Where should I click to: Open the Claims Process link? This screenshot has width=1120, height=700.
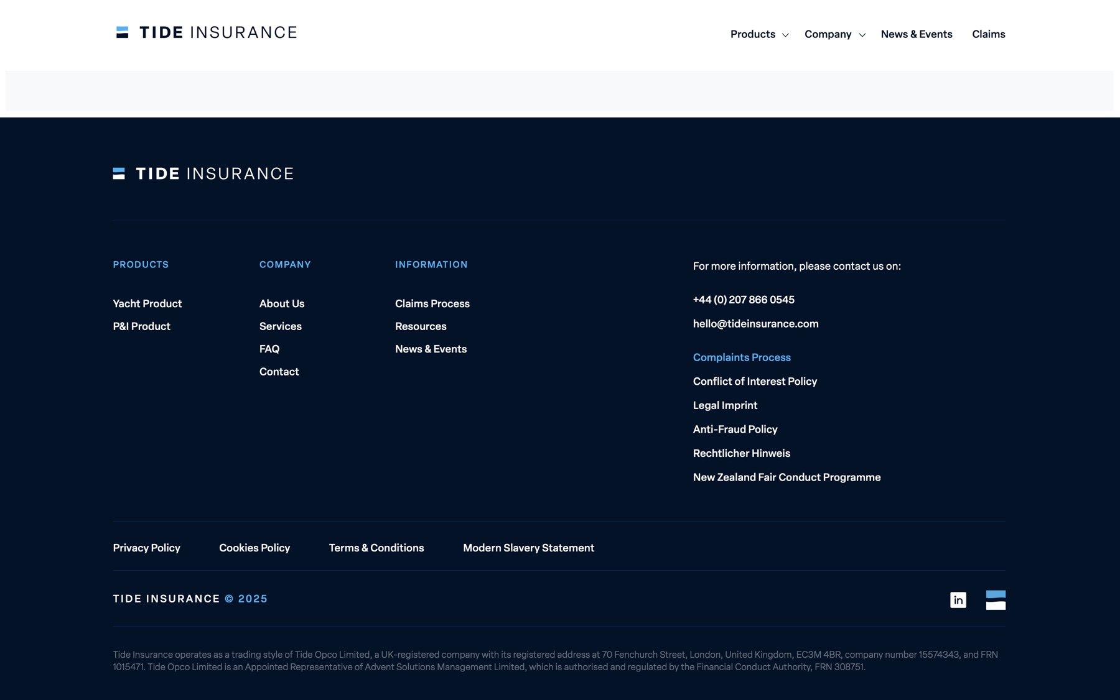click(432, 303)
